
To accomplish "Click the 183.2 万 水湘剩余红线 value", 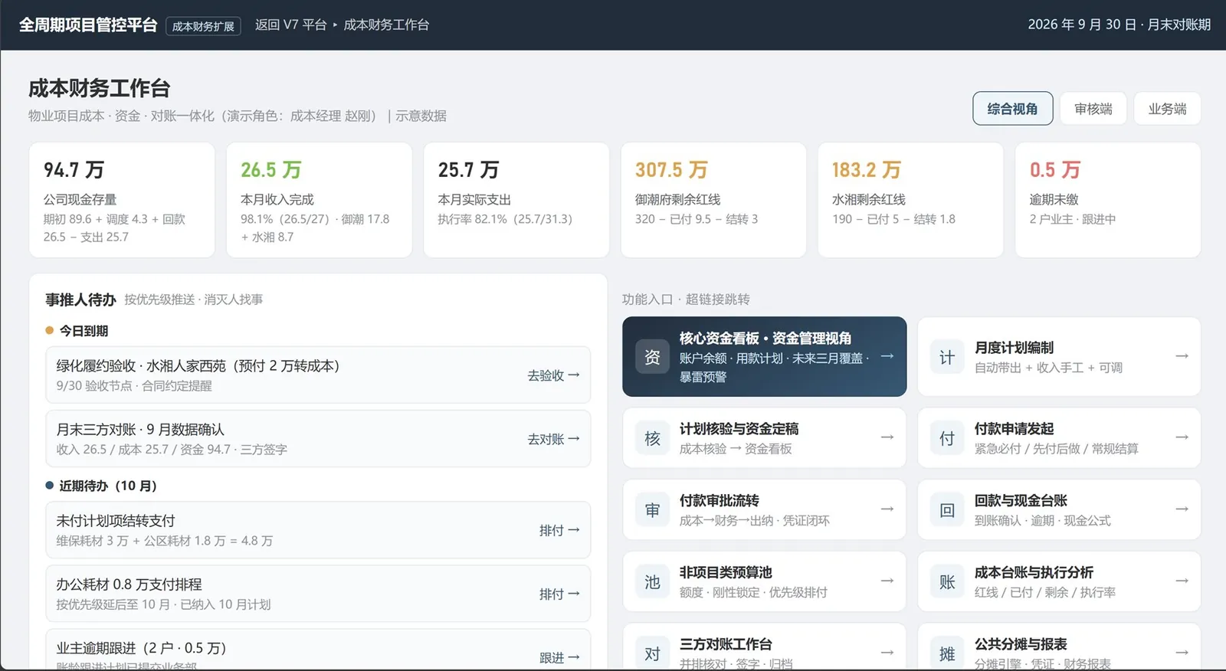I will (867, 169).
